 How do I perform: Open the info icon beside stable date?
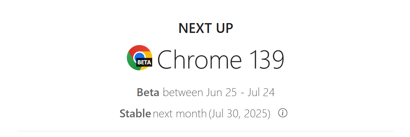tap(283, 113)
